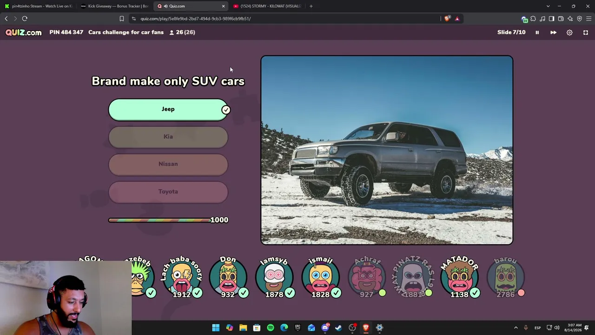The height and width of the screenshot is (335, 595).
Task: Choose the Toyota answer
Action: [168, 192]
